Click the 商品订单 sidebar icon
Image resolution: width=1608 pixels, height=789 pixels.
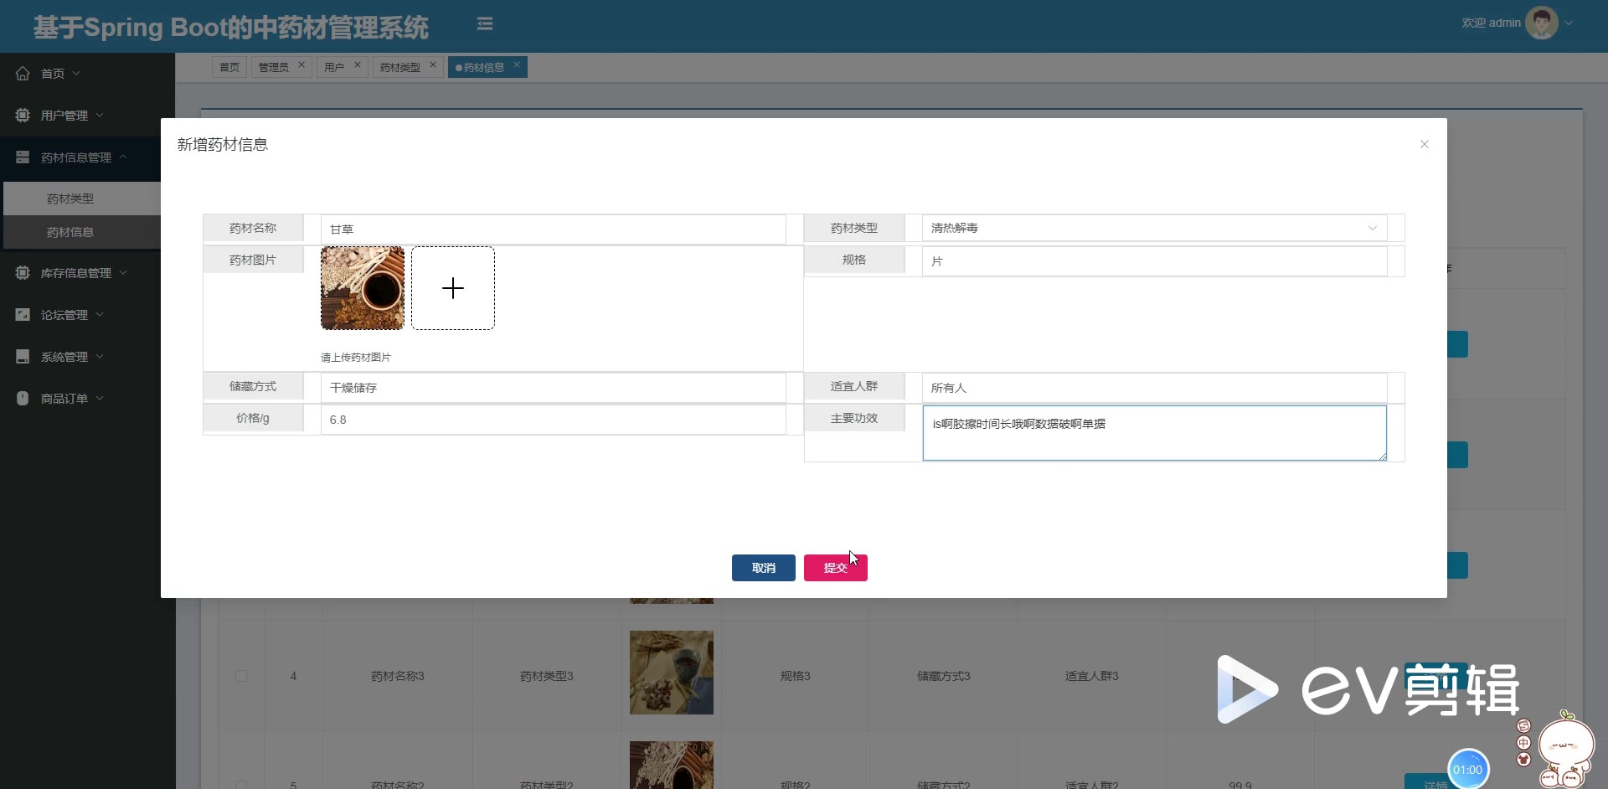click(23, 399)
